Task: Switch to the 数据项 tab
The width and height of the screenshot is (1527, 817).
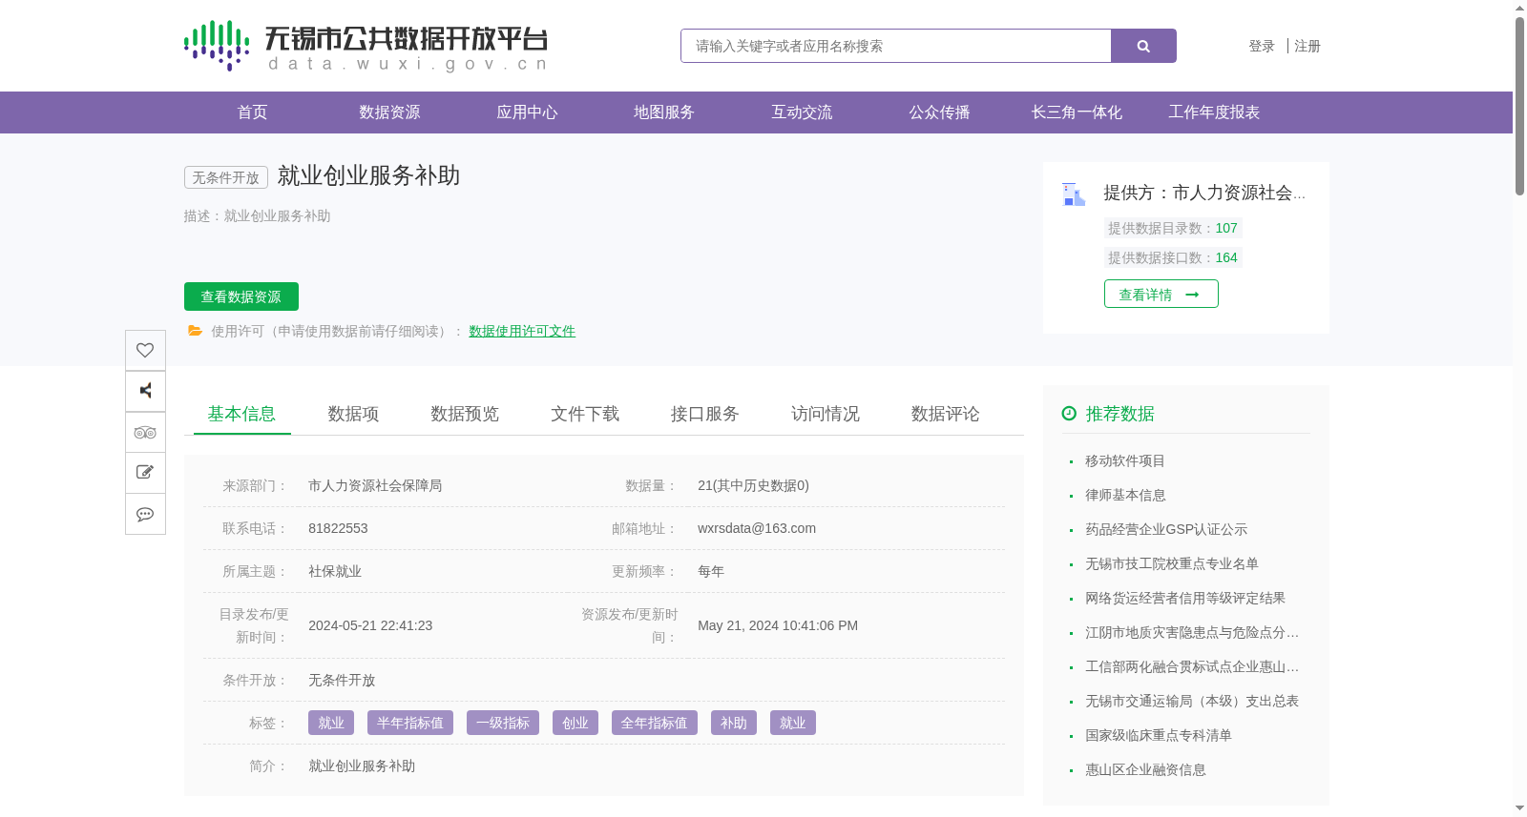Action: tap(353, 414)
